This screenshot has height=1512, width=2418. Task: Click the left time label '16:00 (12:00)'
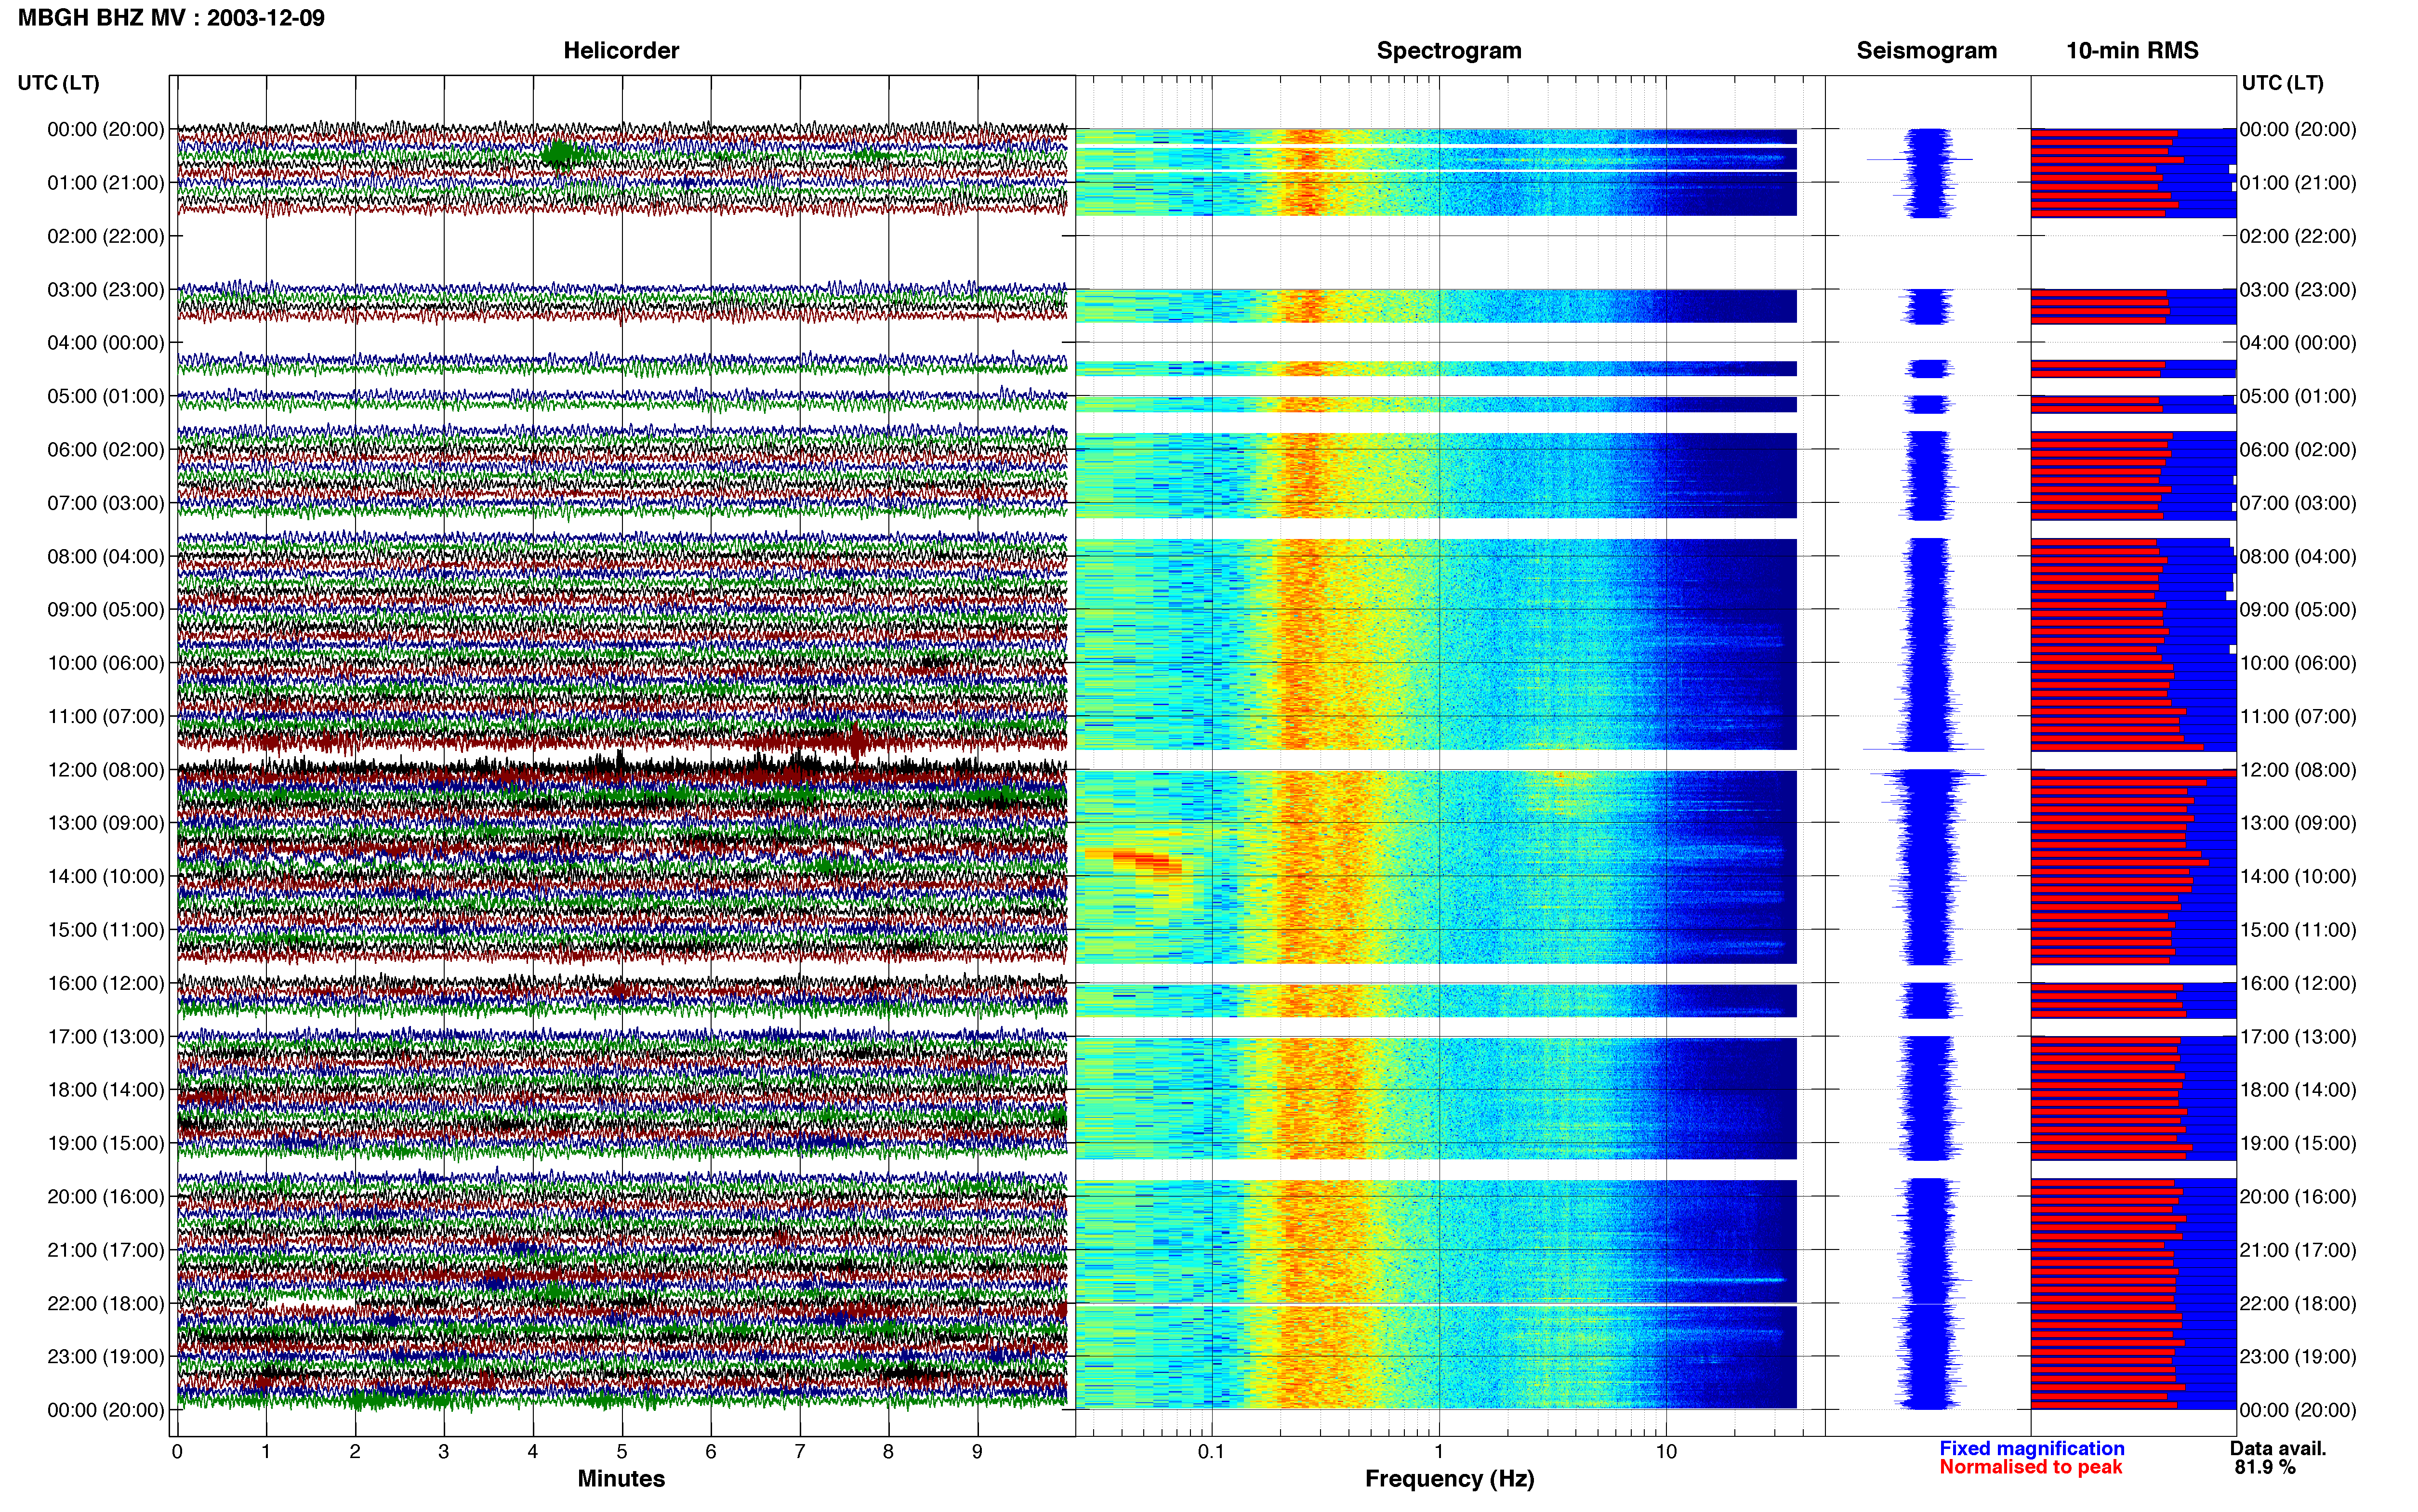106,983
